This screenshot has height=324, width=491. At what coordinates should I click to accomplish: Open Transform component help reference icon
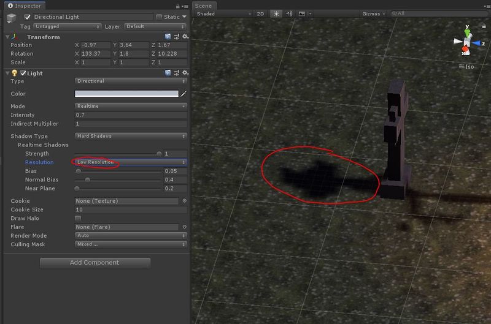(x=168, y=37)
